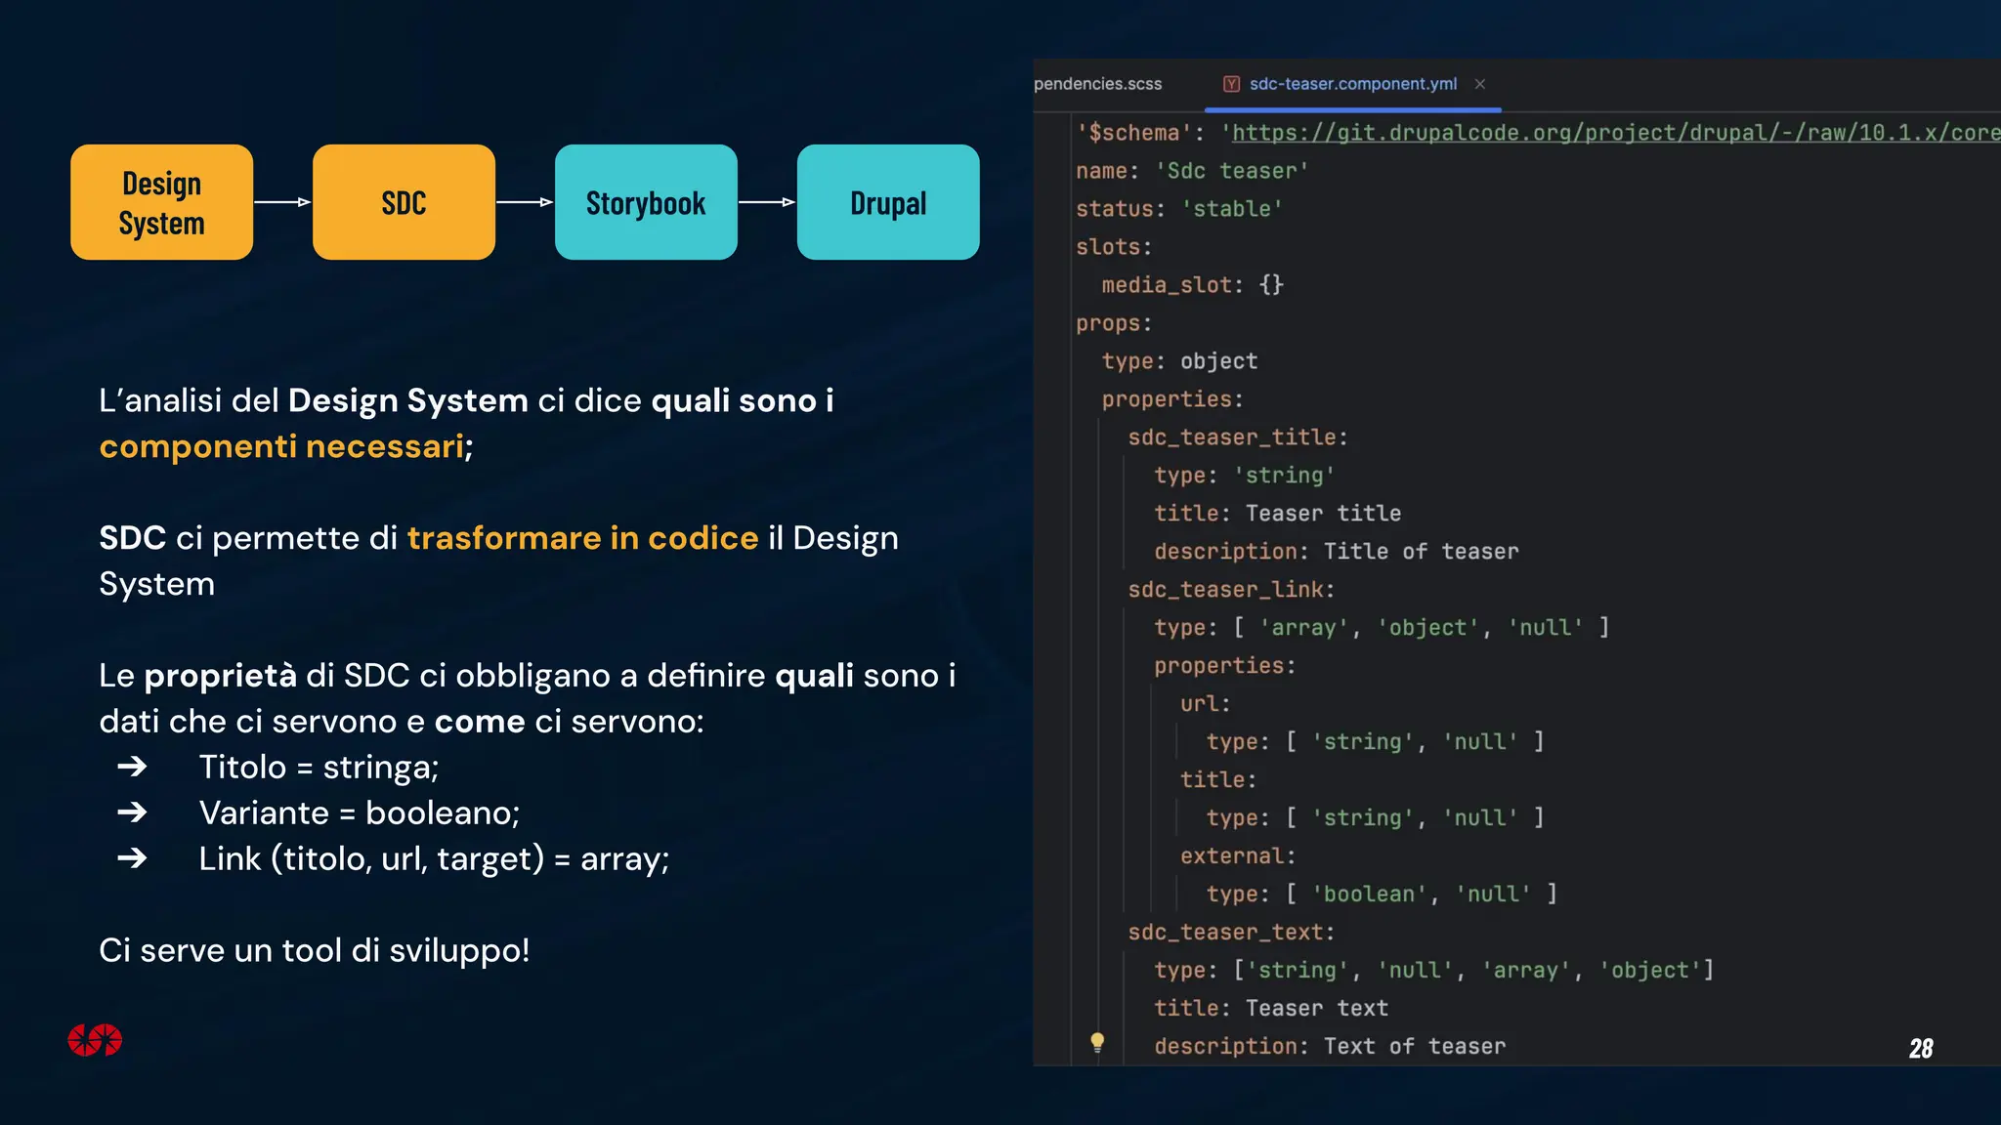
Task: Click the highlighted text "trasformare in codice"
Action: pyautogui.click(x=582, y=538)
